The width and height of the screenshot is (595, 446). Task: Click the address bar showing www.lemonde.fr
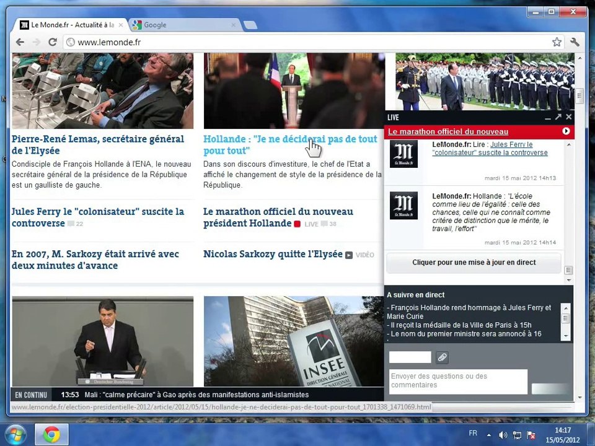click(x=307, y=42)
